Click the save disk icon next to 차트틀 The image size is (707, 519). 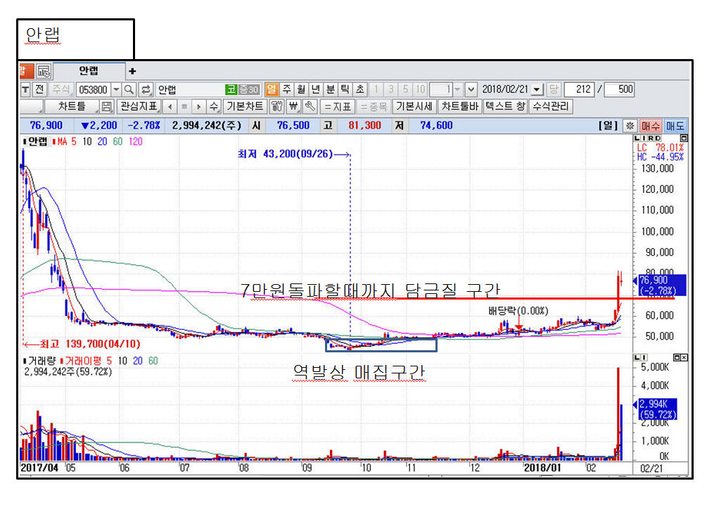pyautogui.click(x=107, y=107)
